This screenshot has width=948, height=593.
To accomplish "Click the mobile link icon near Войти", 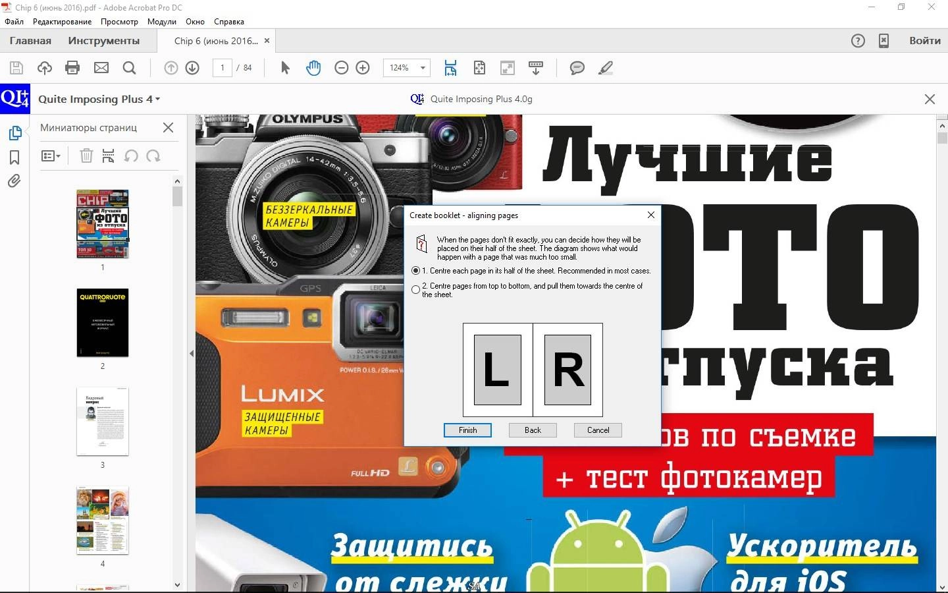I will pos(884,41).
